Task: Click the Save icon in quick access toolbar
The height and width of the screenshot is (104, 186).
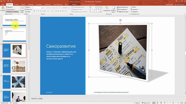Action: click(x=1, y=1)
